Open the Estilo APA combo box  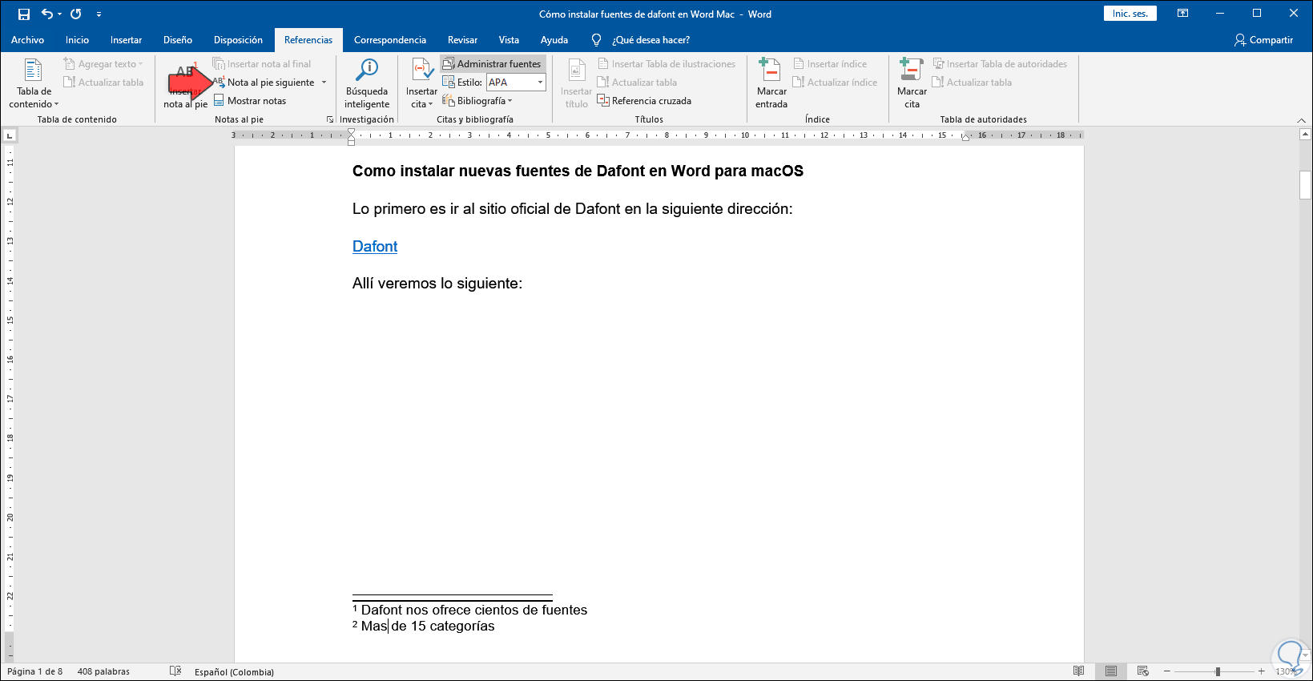coord(516,83)
